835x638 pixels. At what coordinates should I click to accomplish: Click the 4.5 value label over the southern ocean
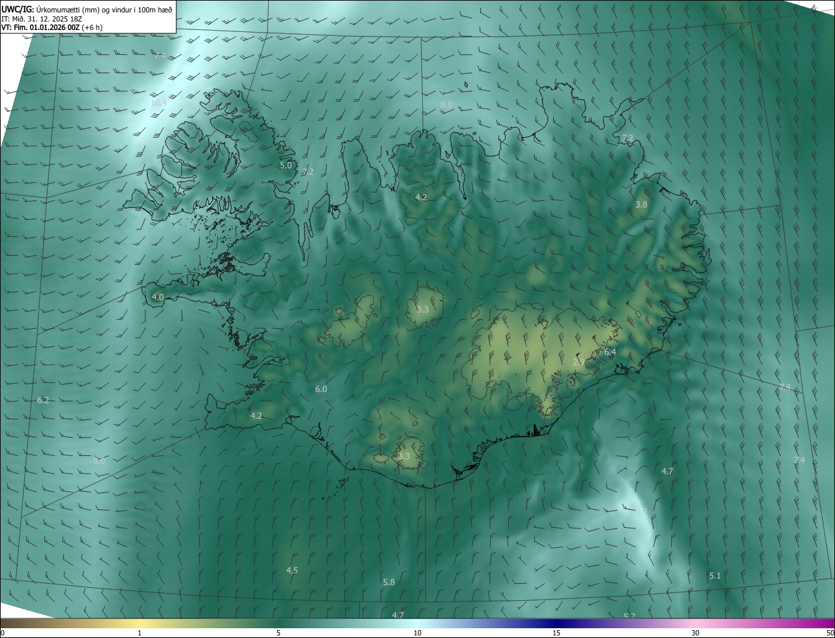click(x=292, y=570)
